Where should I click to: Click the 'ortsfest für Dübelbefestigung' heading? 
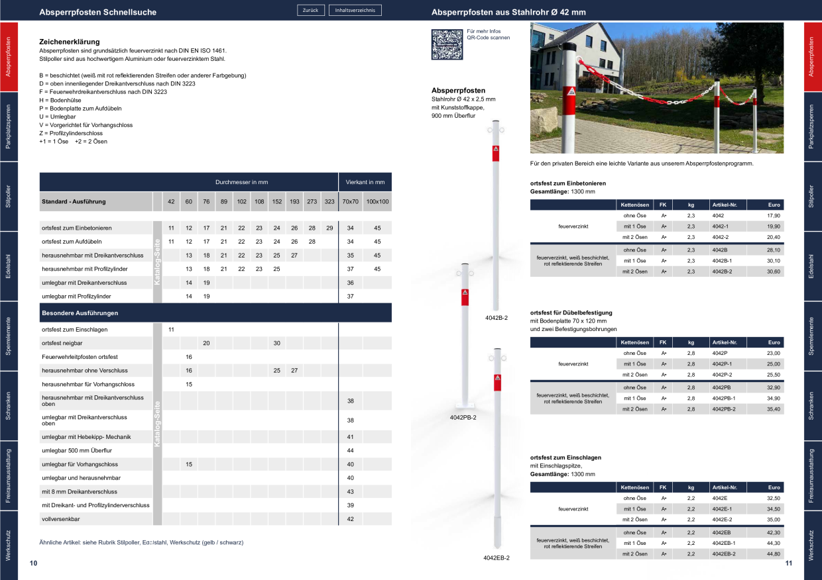pos(571,312)
